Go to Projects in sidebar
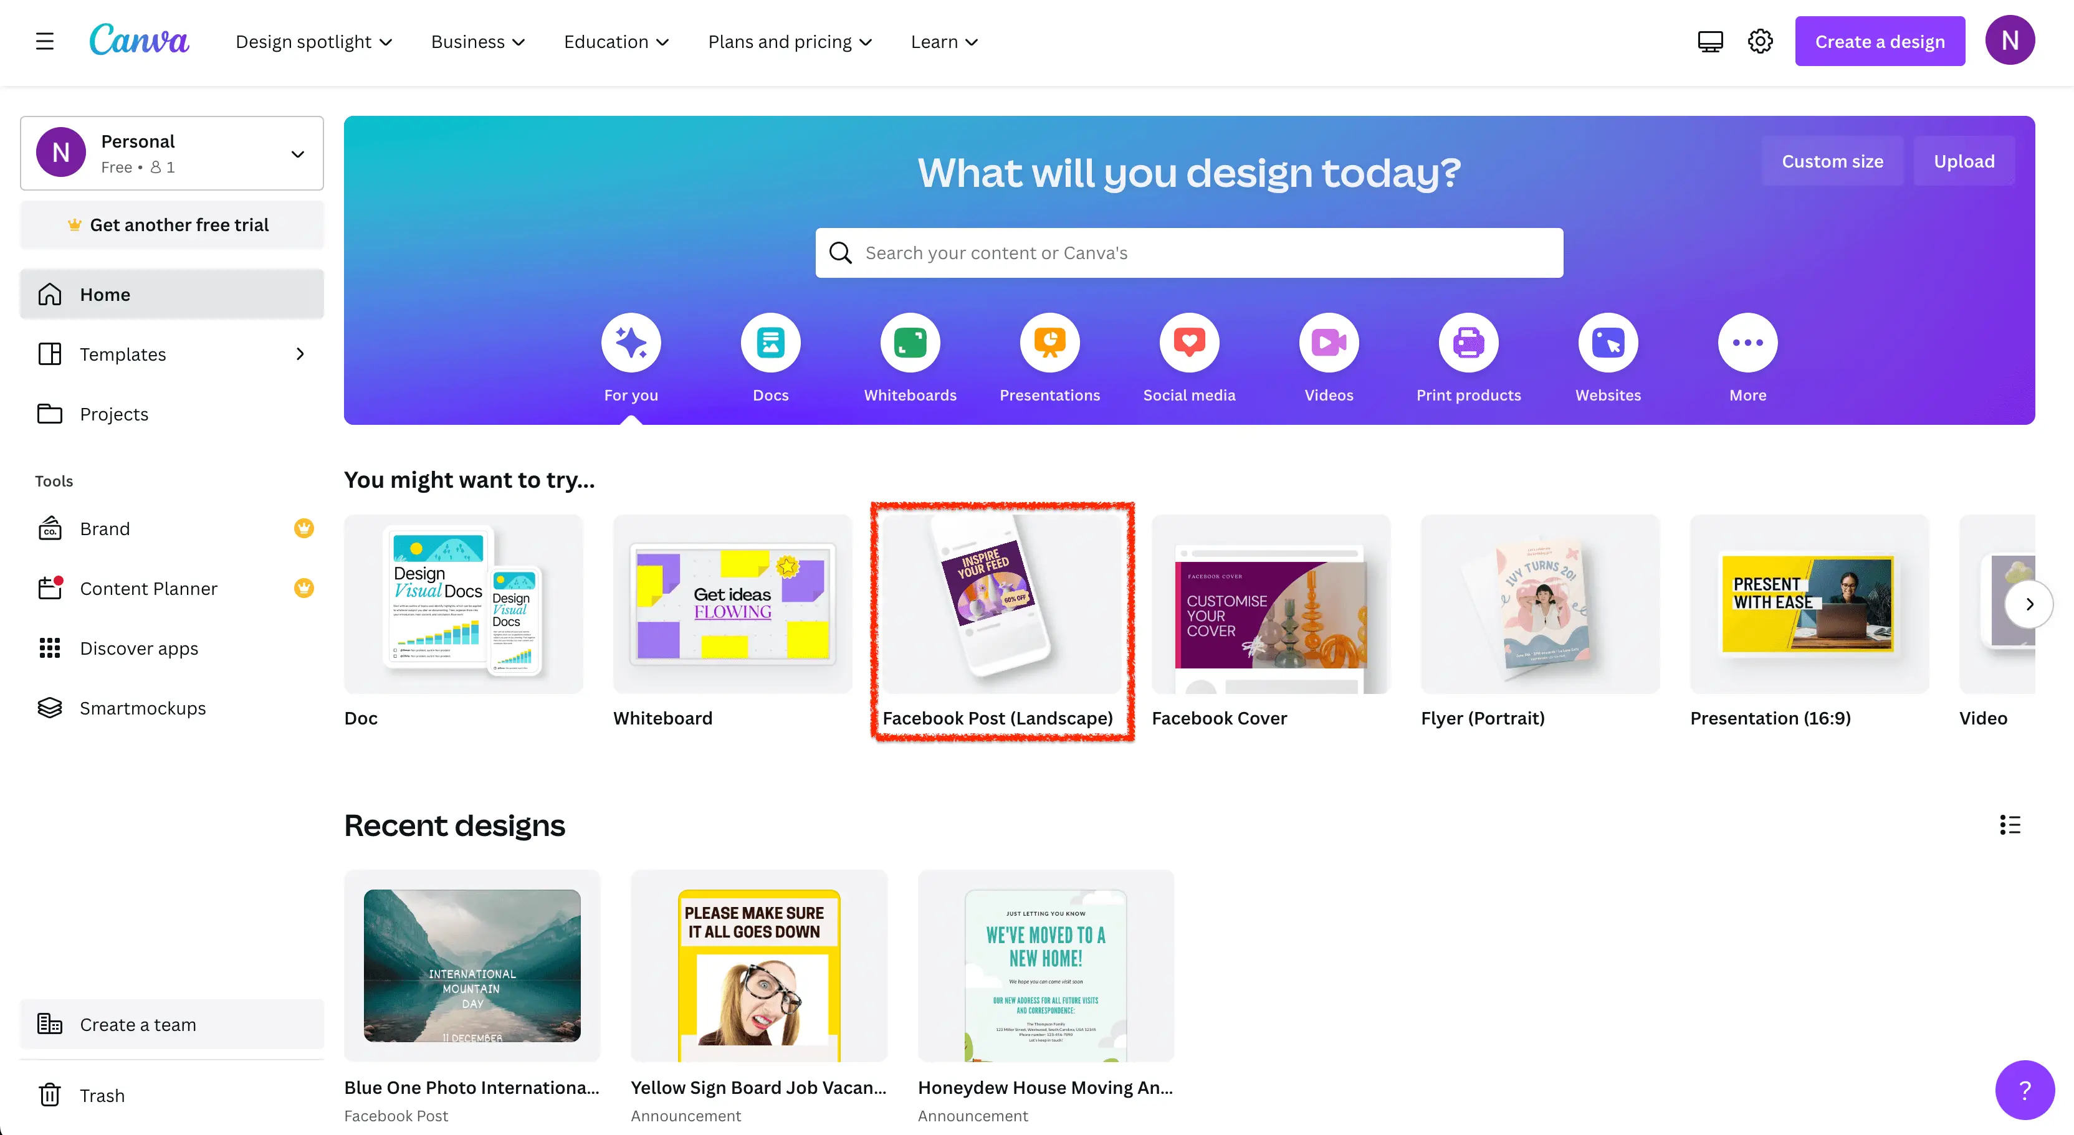2074x1135 pixels. (113, 414)
